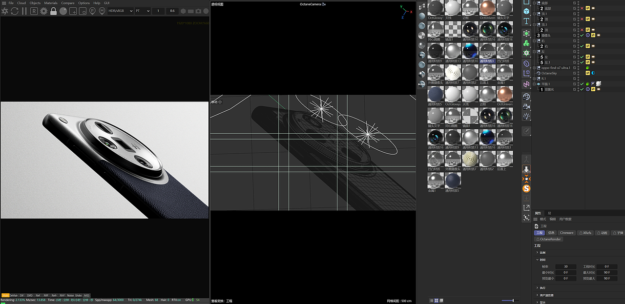Toggle green checkmark of 左.1 object
Image resolution: width=625 pixels, height=304 pixels.
[582, 62]
